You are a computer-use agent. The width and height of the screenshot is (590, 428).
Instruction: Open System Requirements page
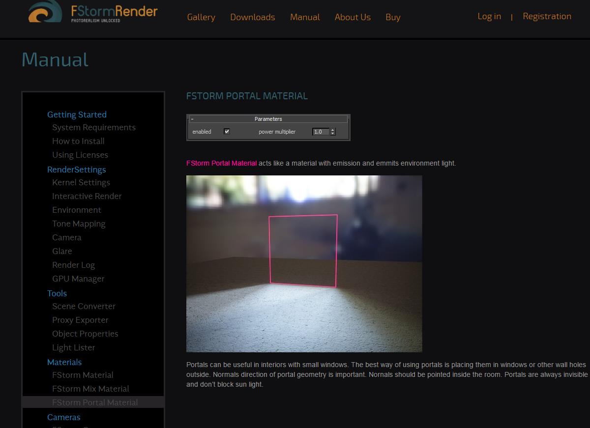[x=94, y=127]
